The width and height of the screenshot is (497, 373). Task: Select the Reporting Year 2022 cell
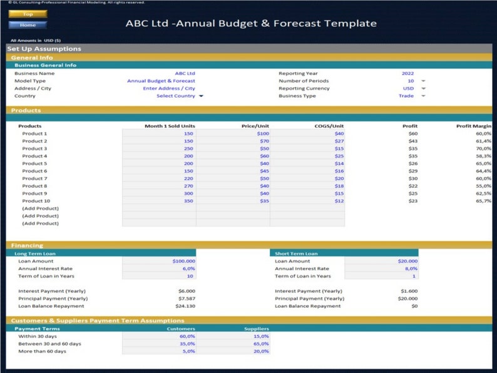pyautogui.click(x=407, y=73)
